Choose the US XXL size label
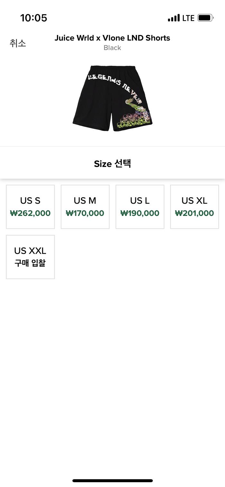225x487 pixels. coord(30,251)
